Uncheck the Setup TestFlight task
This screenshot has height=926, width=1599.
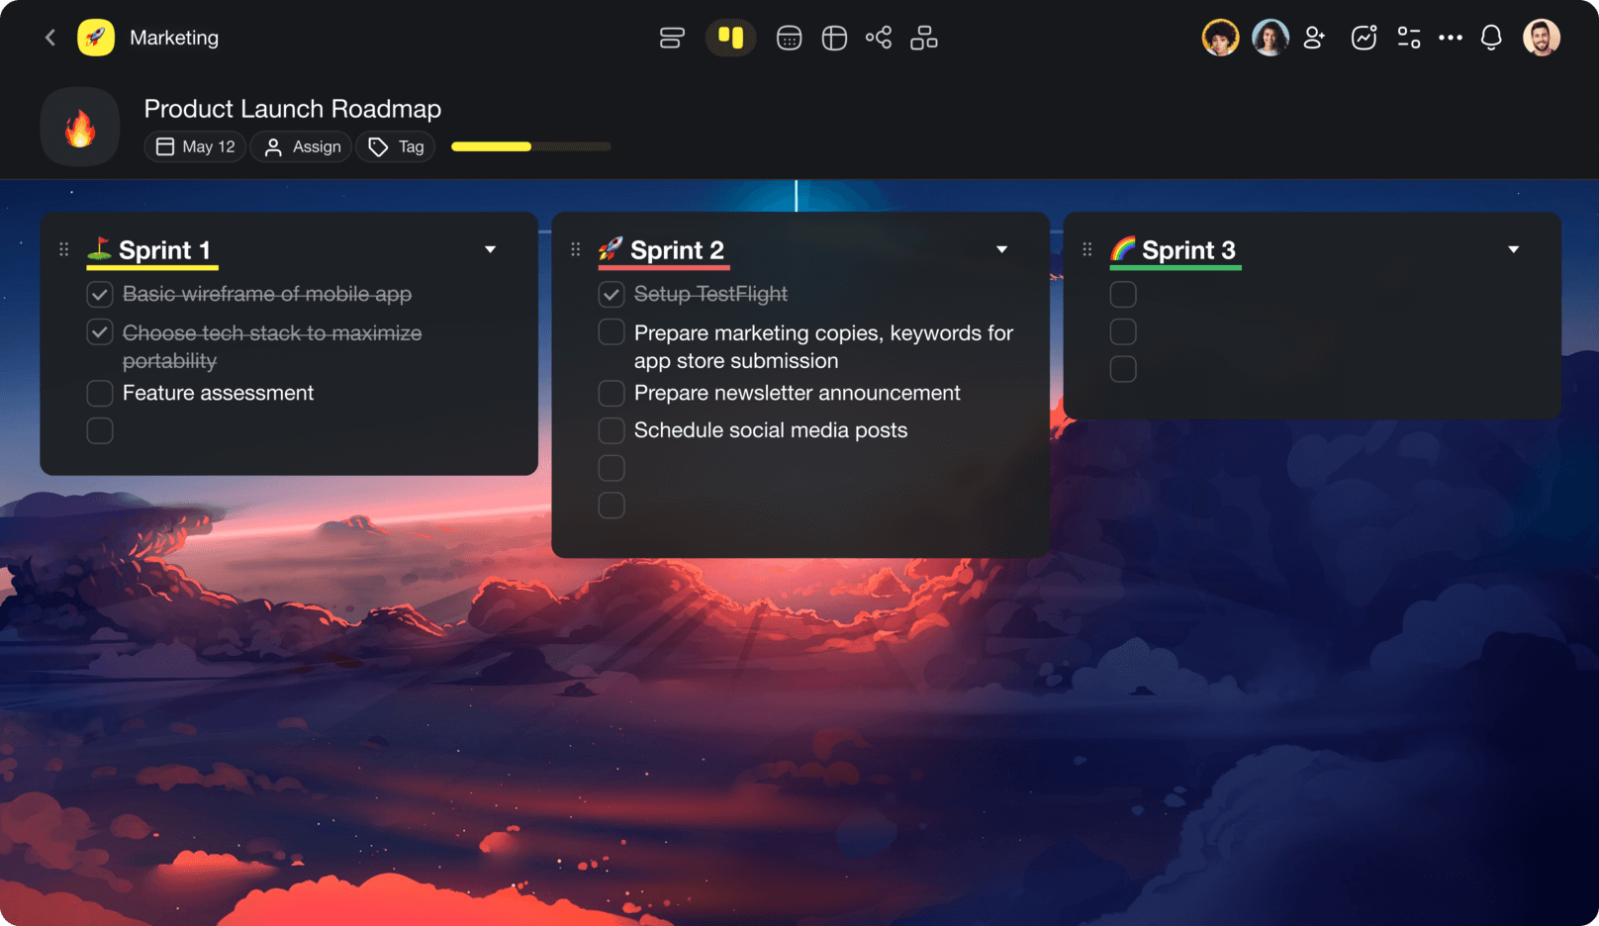pos(611,295)
